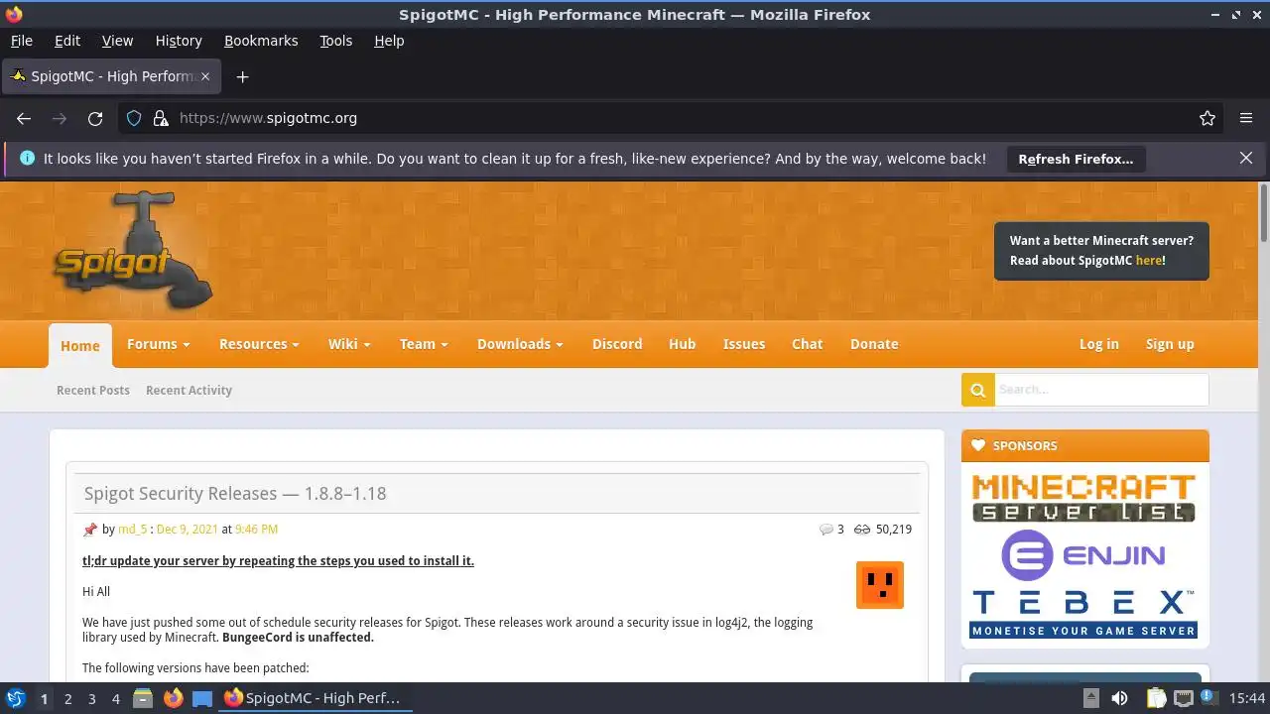Viewport: 1270px width, 714px height.
Task: Open the Tools menu
Action: [x=335, y=41]
